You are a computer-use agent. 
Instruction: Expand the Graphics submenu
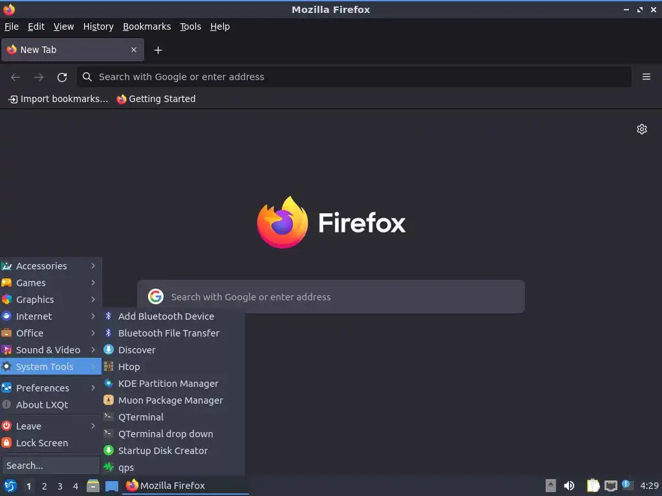[x=50, y=300]
